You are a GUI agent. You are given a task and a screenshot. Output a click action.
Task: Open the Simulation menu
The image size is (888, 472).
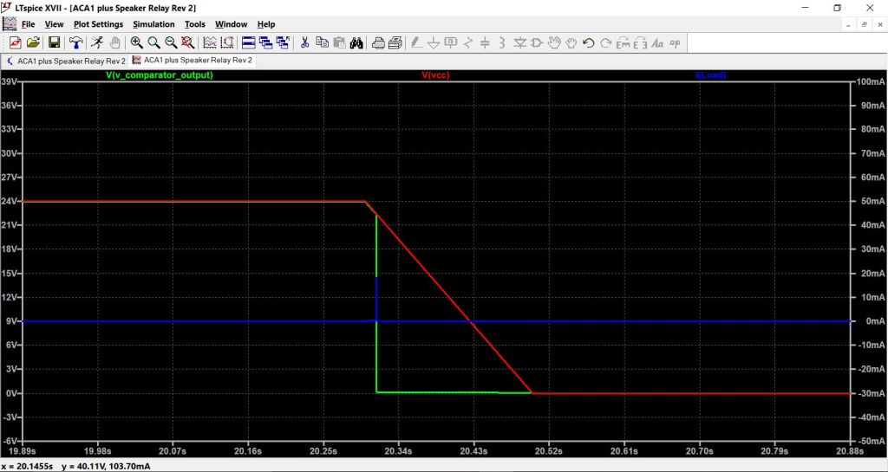point(154,24)
